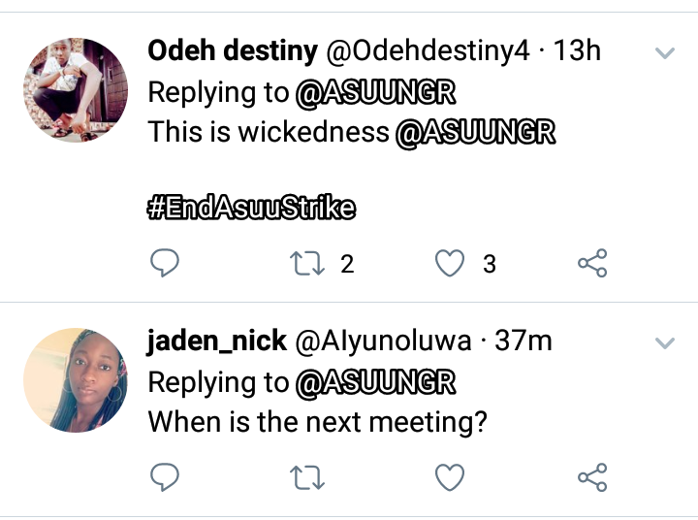Screen dimensions: 698x520
Task: Expand the dropdown arrow on jaden_nick's tweet
Action: 664,342
